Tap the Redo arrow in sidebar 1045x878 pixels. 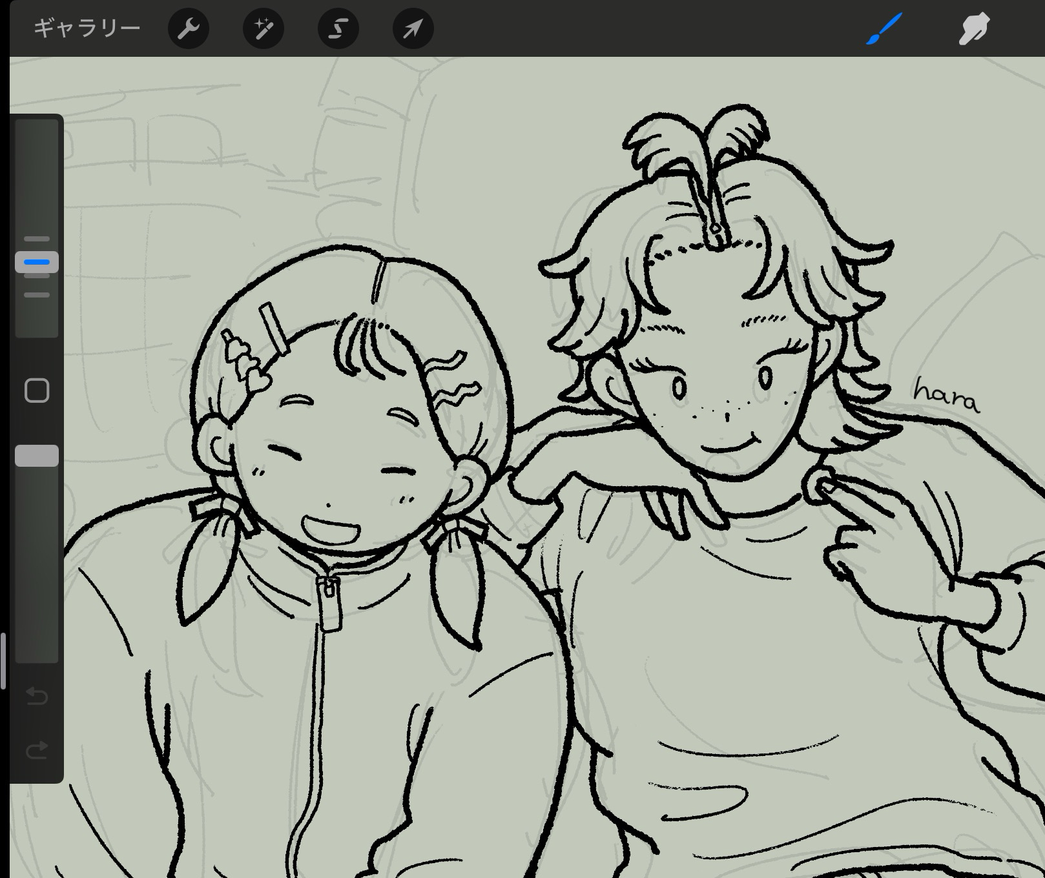coord(37,750)
